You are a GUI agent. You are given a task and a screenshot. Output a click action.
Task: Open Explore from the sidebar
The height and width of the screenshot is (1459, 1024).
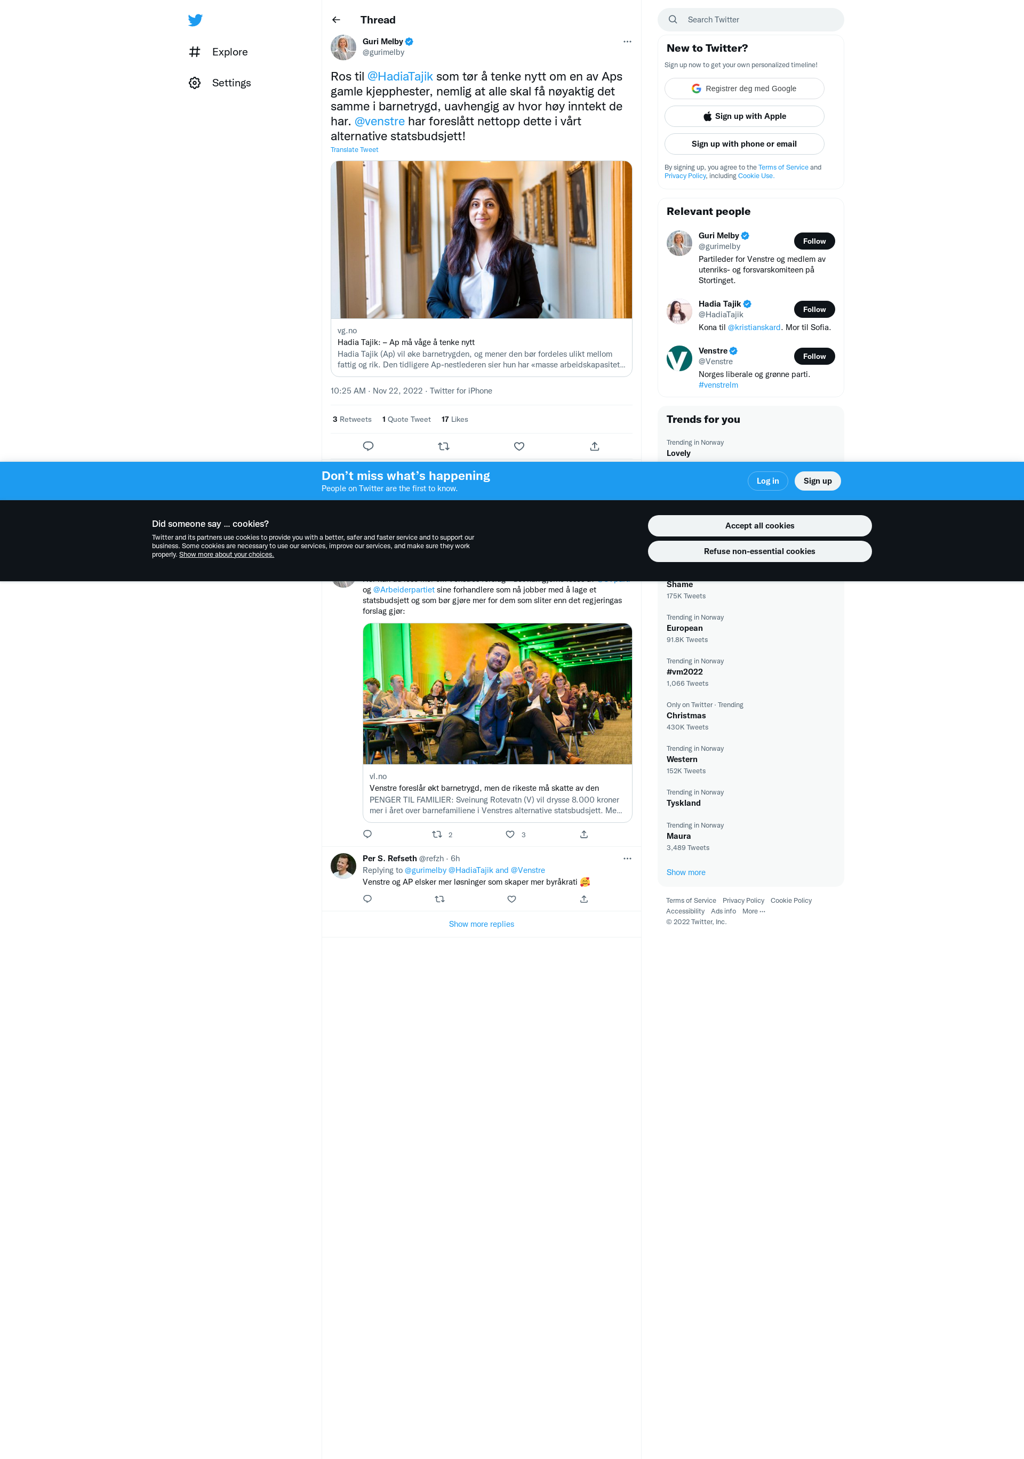coord(218,52)
